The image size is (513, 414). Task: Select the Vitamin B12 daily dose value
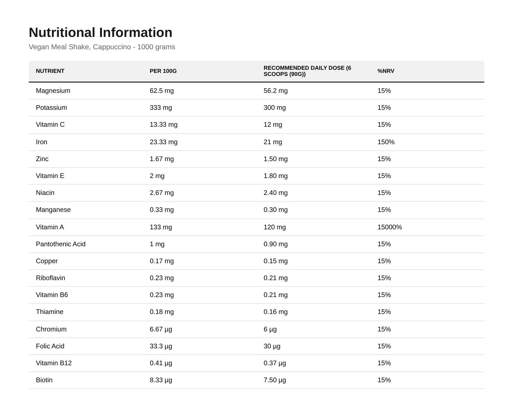pyautogui.click(x=275, y=363)
